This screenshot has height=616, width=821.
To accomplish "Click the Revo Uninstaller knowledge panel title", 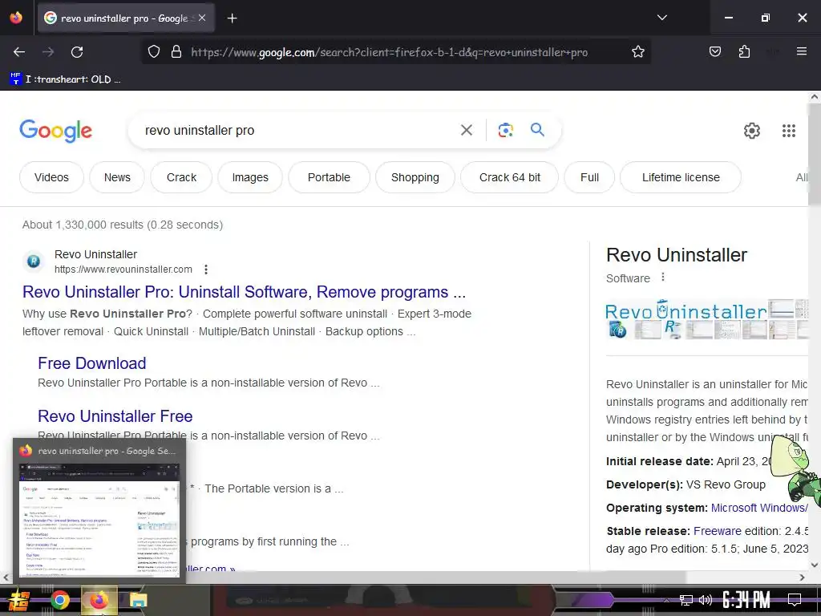I will pos(677,255).
